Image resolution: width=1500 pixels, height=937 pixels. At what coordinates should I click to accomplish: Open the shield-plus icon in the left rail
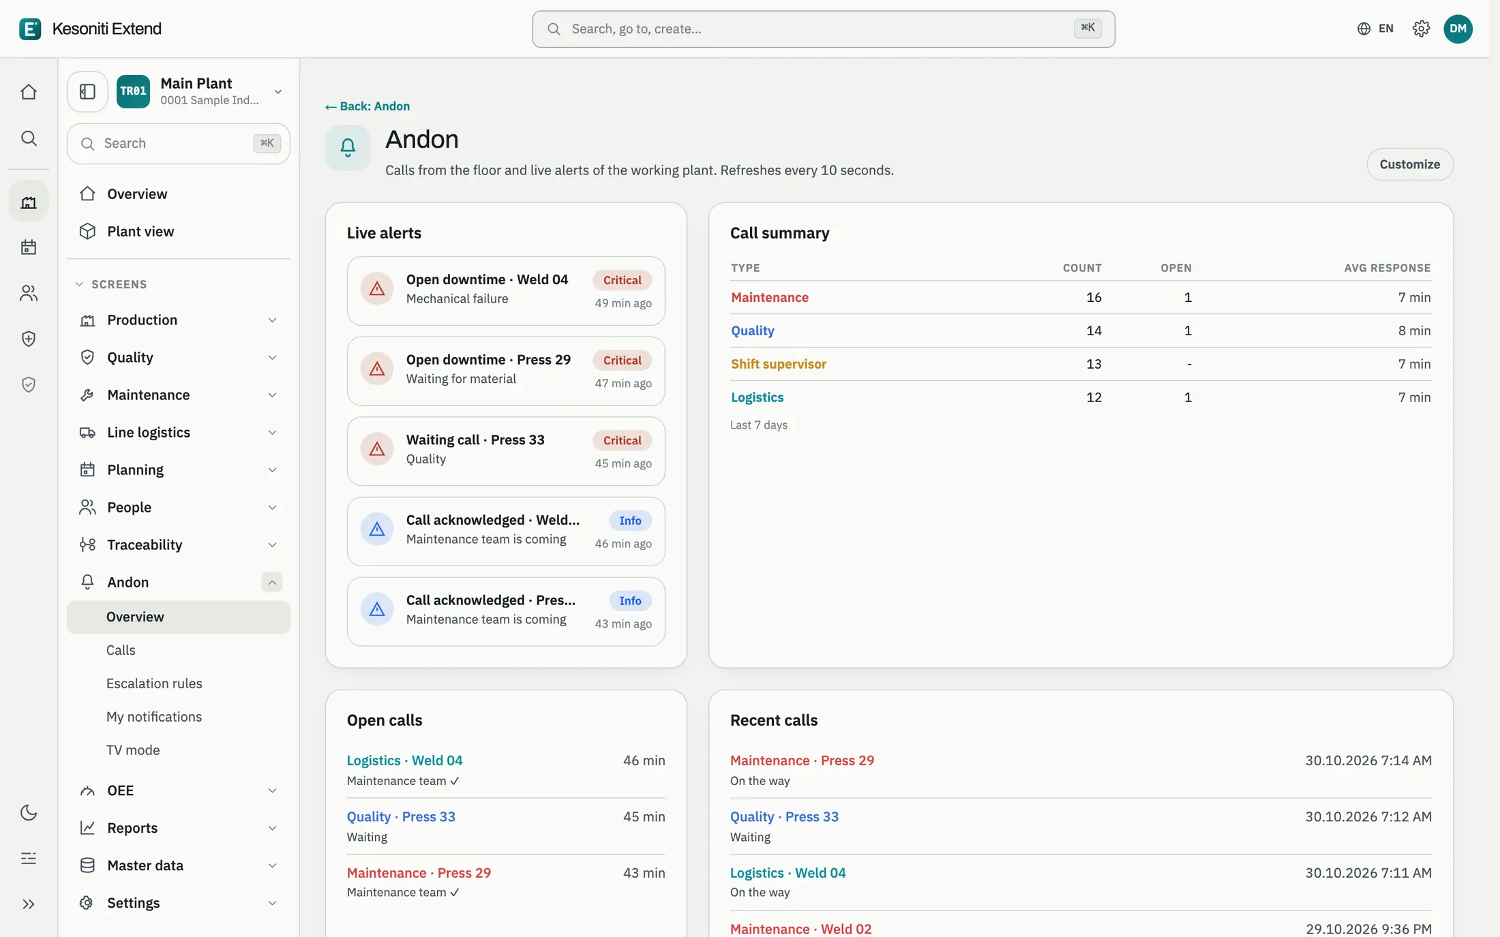tap(29, 339)
